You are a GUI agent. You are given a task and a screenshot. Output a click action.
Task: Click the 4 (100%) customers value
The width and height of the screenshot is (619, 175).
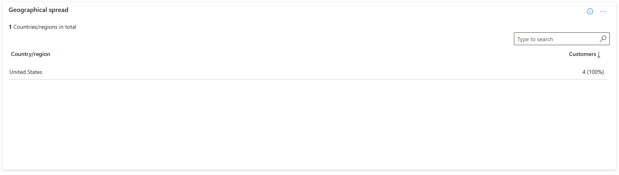click(593, 72)
